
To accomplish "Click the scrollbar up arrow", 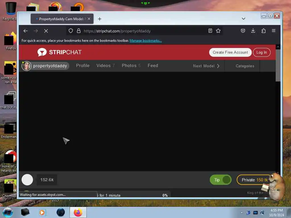I will click(278, 47).
